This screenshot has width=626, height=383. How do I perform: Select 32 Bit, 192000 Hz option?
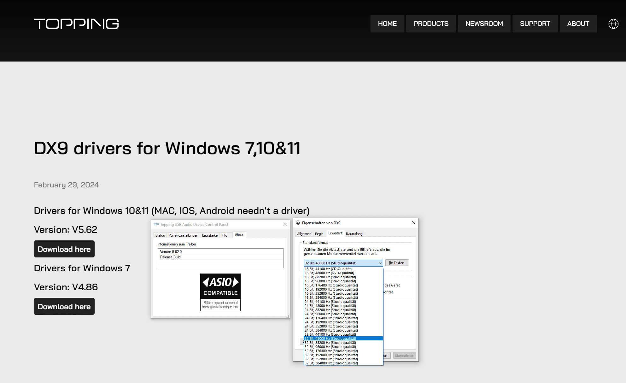(343, 355)
